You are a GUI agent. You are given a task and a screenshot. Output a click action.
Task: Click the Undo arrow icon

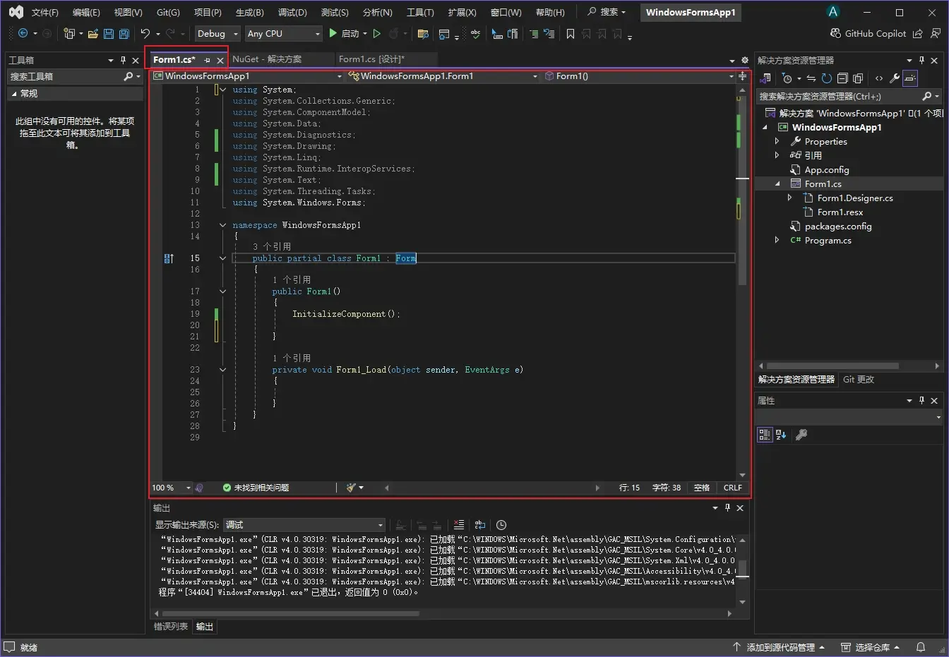tap(145, 34)
